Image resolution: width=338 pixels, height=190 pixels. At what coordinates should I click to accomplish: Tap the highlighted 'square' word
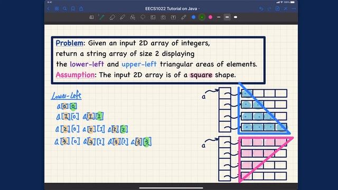click(x=201, y=75)
